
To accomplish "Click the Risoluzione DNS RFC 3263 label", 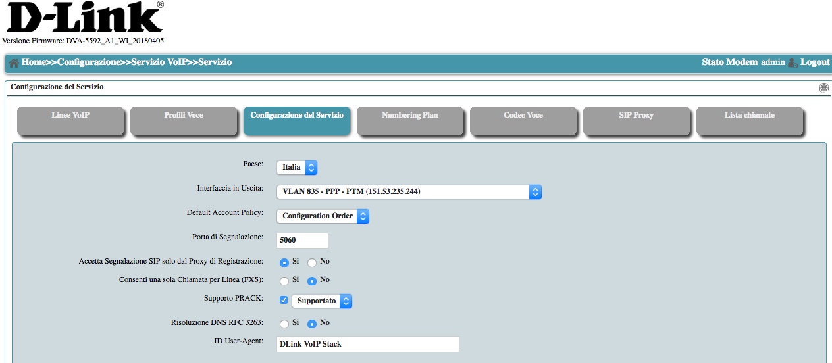I will [217, 322].
